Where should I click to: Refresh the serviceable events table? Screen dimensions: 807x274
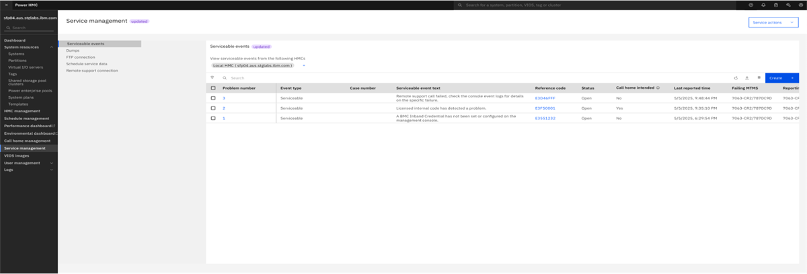(736, 78)
